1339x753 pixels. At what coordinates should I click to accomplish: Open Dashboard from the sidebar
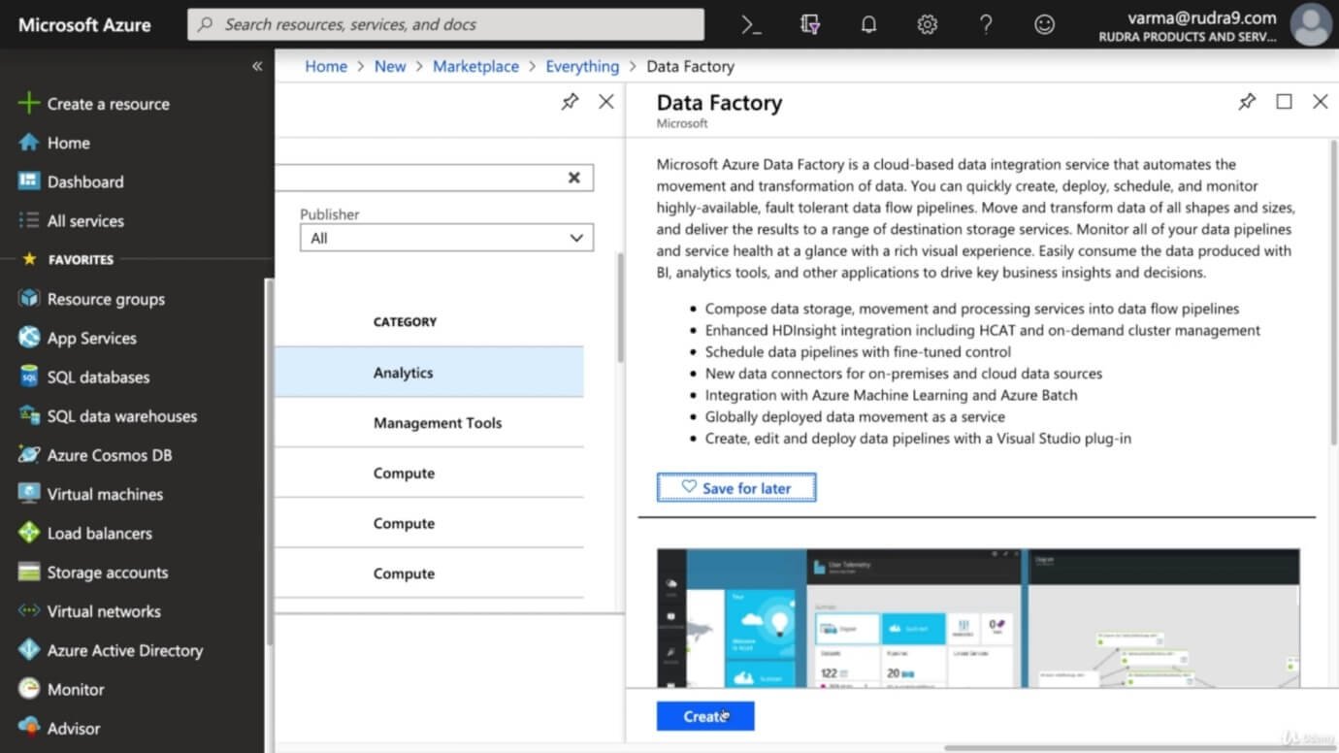click(85, 181)
